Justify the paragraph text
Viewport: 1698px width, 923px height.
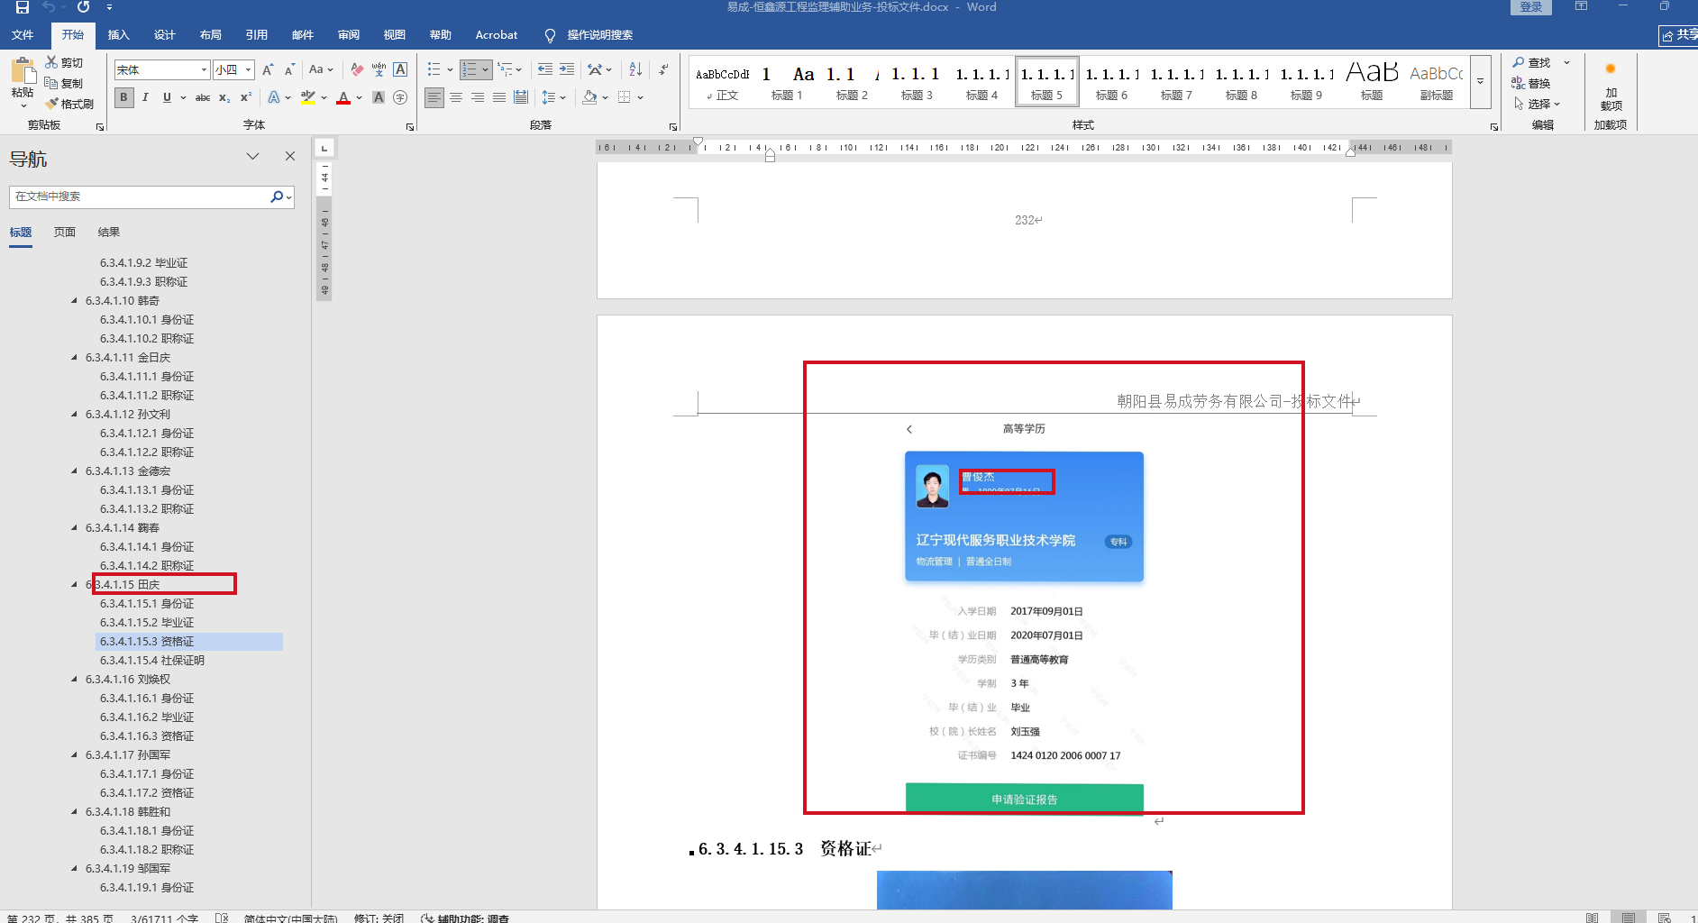[498, 97]
